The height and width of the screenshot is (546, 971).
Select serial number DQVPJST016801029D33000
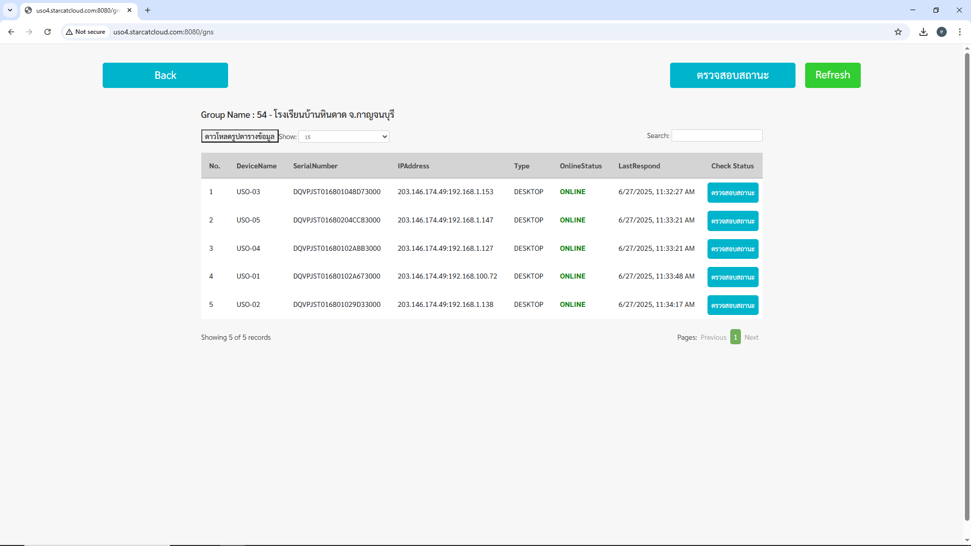337,304
